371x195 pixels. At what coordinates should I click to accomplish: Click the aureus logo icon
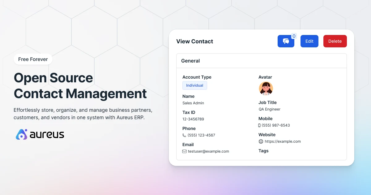coord(21,134)
